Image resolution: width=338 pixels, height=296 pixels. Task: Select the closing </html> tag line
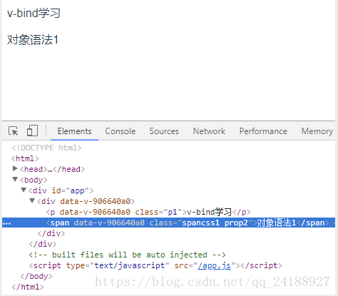(28, 287)
